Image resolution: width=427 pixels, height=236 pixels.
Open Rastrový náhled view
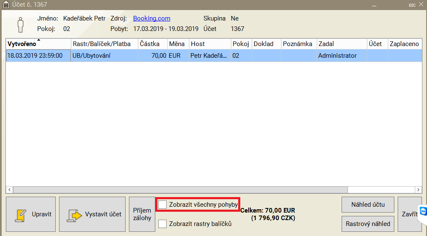(x=368, y=224)
